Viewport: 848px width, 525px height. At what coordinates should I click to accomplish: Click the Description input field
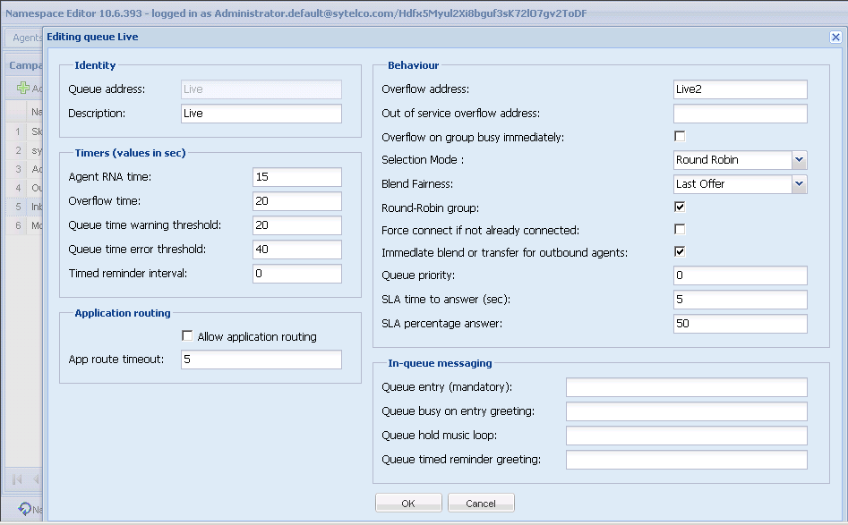click(261, 114)
